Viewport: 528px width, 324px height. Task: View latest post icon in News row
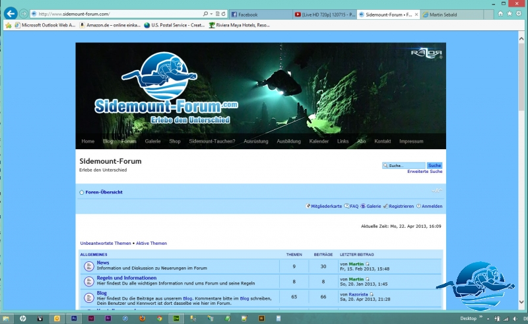368,265
